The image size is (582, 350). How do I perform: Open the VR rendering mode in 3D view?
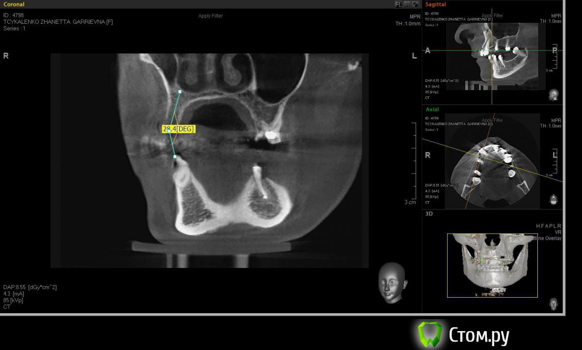pos(558,232)
